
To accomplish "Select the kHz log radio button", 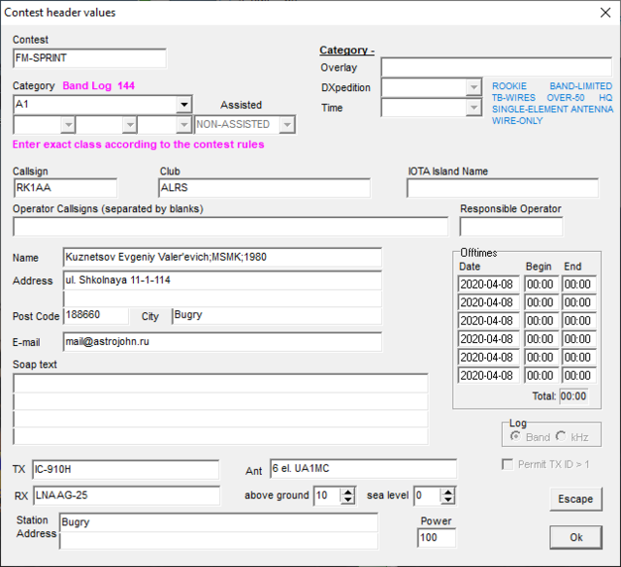I will (561, 438).
